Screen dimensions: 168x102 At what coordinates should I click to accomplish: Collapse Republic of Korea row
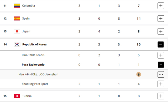click(x=161, y=44)
